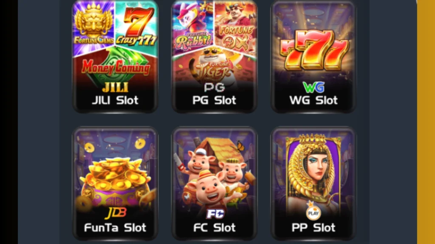Open the PP Slot game card

tap(314, 183)
